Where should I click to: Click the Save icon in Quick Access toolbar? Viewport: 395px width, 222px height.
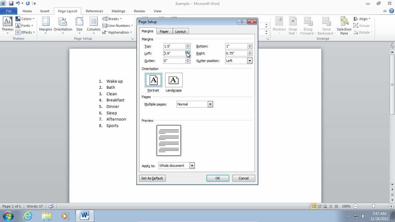pyautogui.click(x=11, y=3)
